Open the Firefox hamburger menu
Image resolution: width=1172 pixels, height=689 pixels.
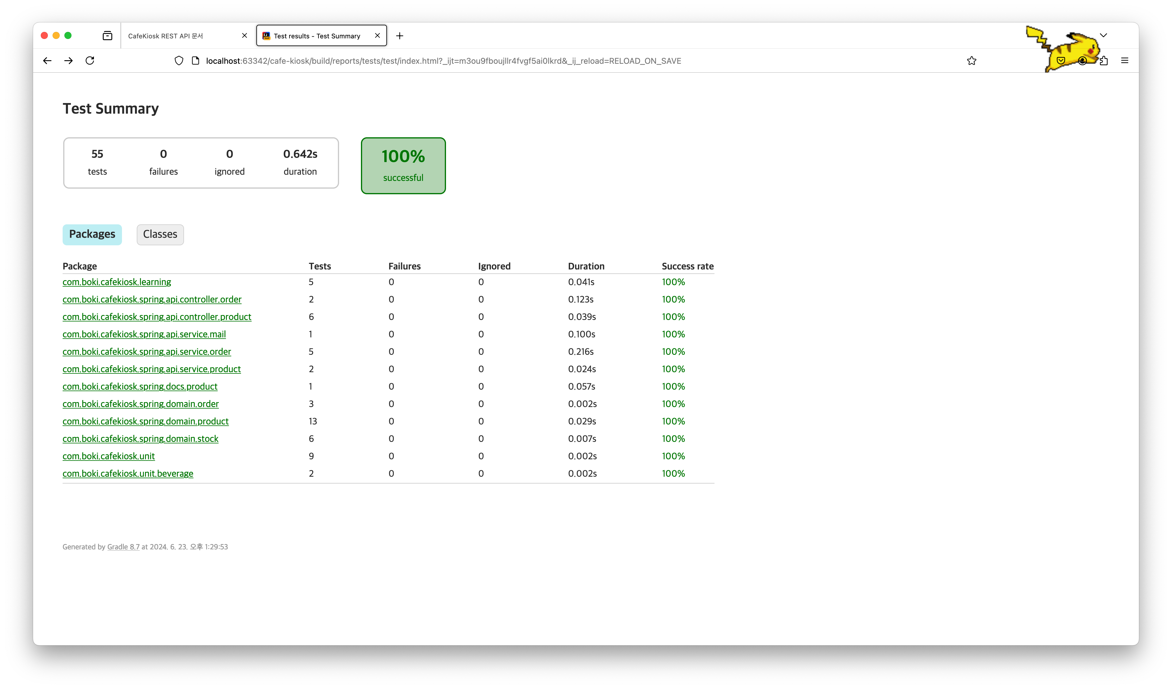[1124, 61]
